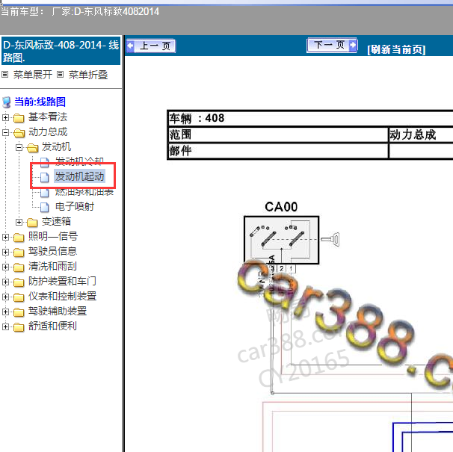Select the 动力总成 tree label

point(48,132)
